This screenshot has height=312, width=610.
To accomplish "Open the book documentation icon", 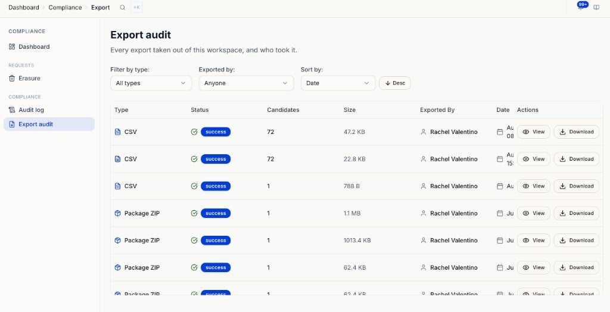I will (x=596, y=7).
